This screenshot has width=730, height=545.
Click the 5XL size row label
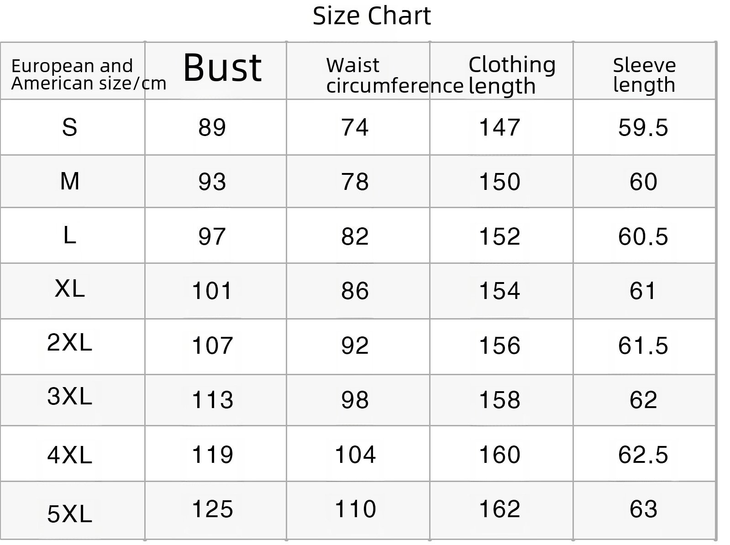pos(69,514)
